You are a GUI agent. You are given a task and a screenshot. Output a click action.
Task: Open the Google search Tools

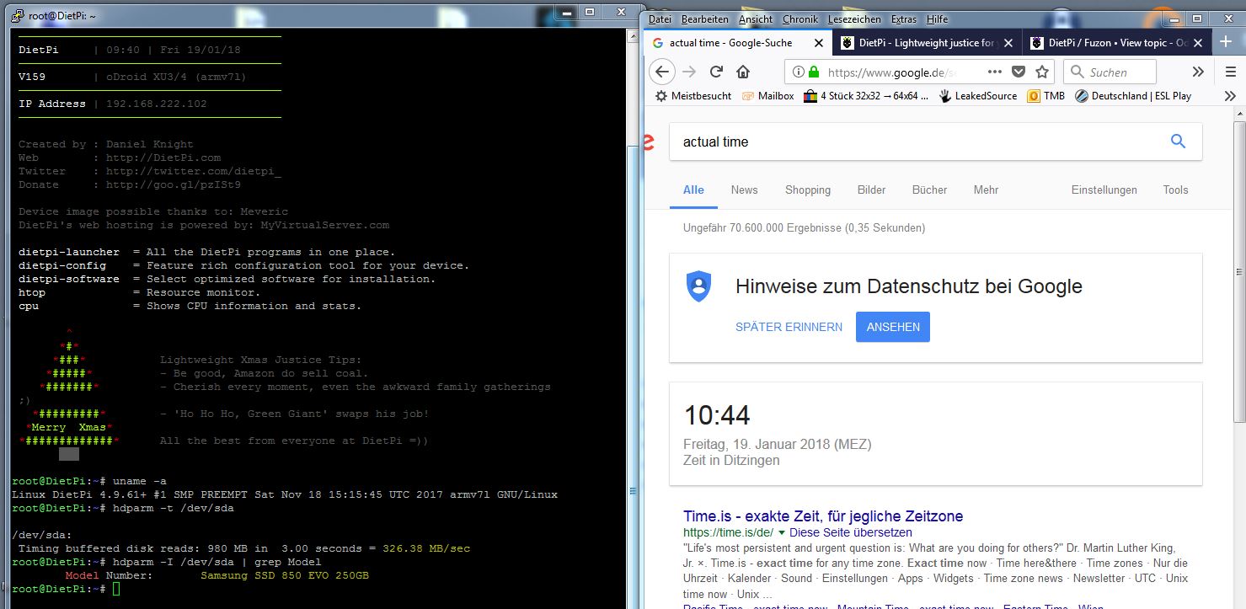[1176, 190]
